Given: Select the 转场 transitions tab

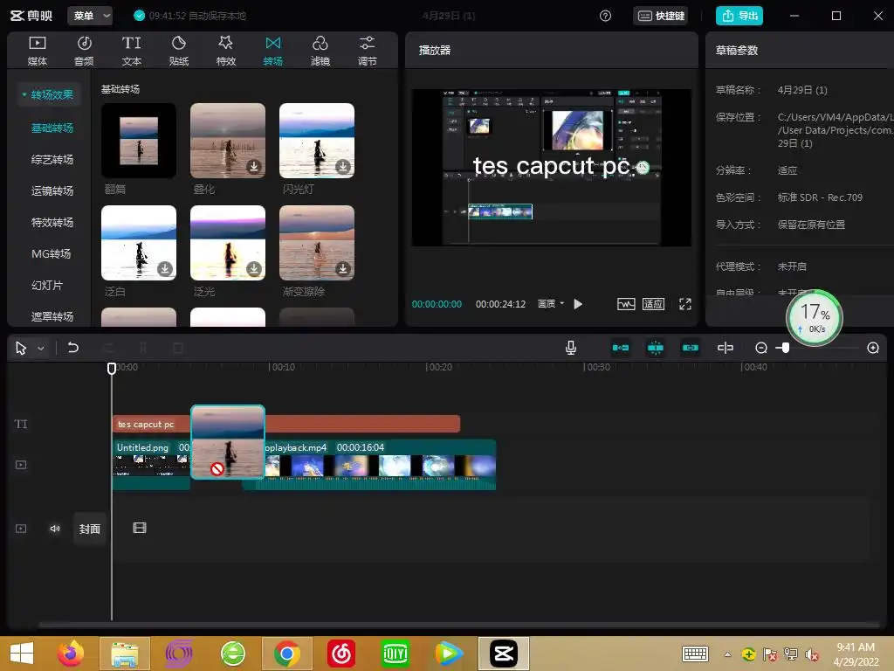Looking at the screenshot, I should pos(273,50).
